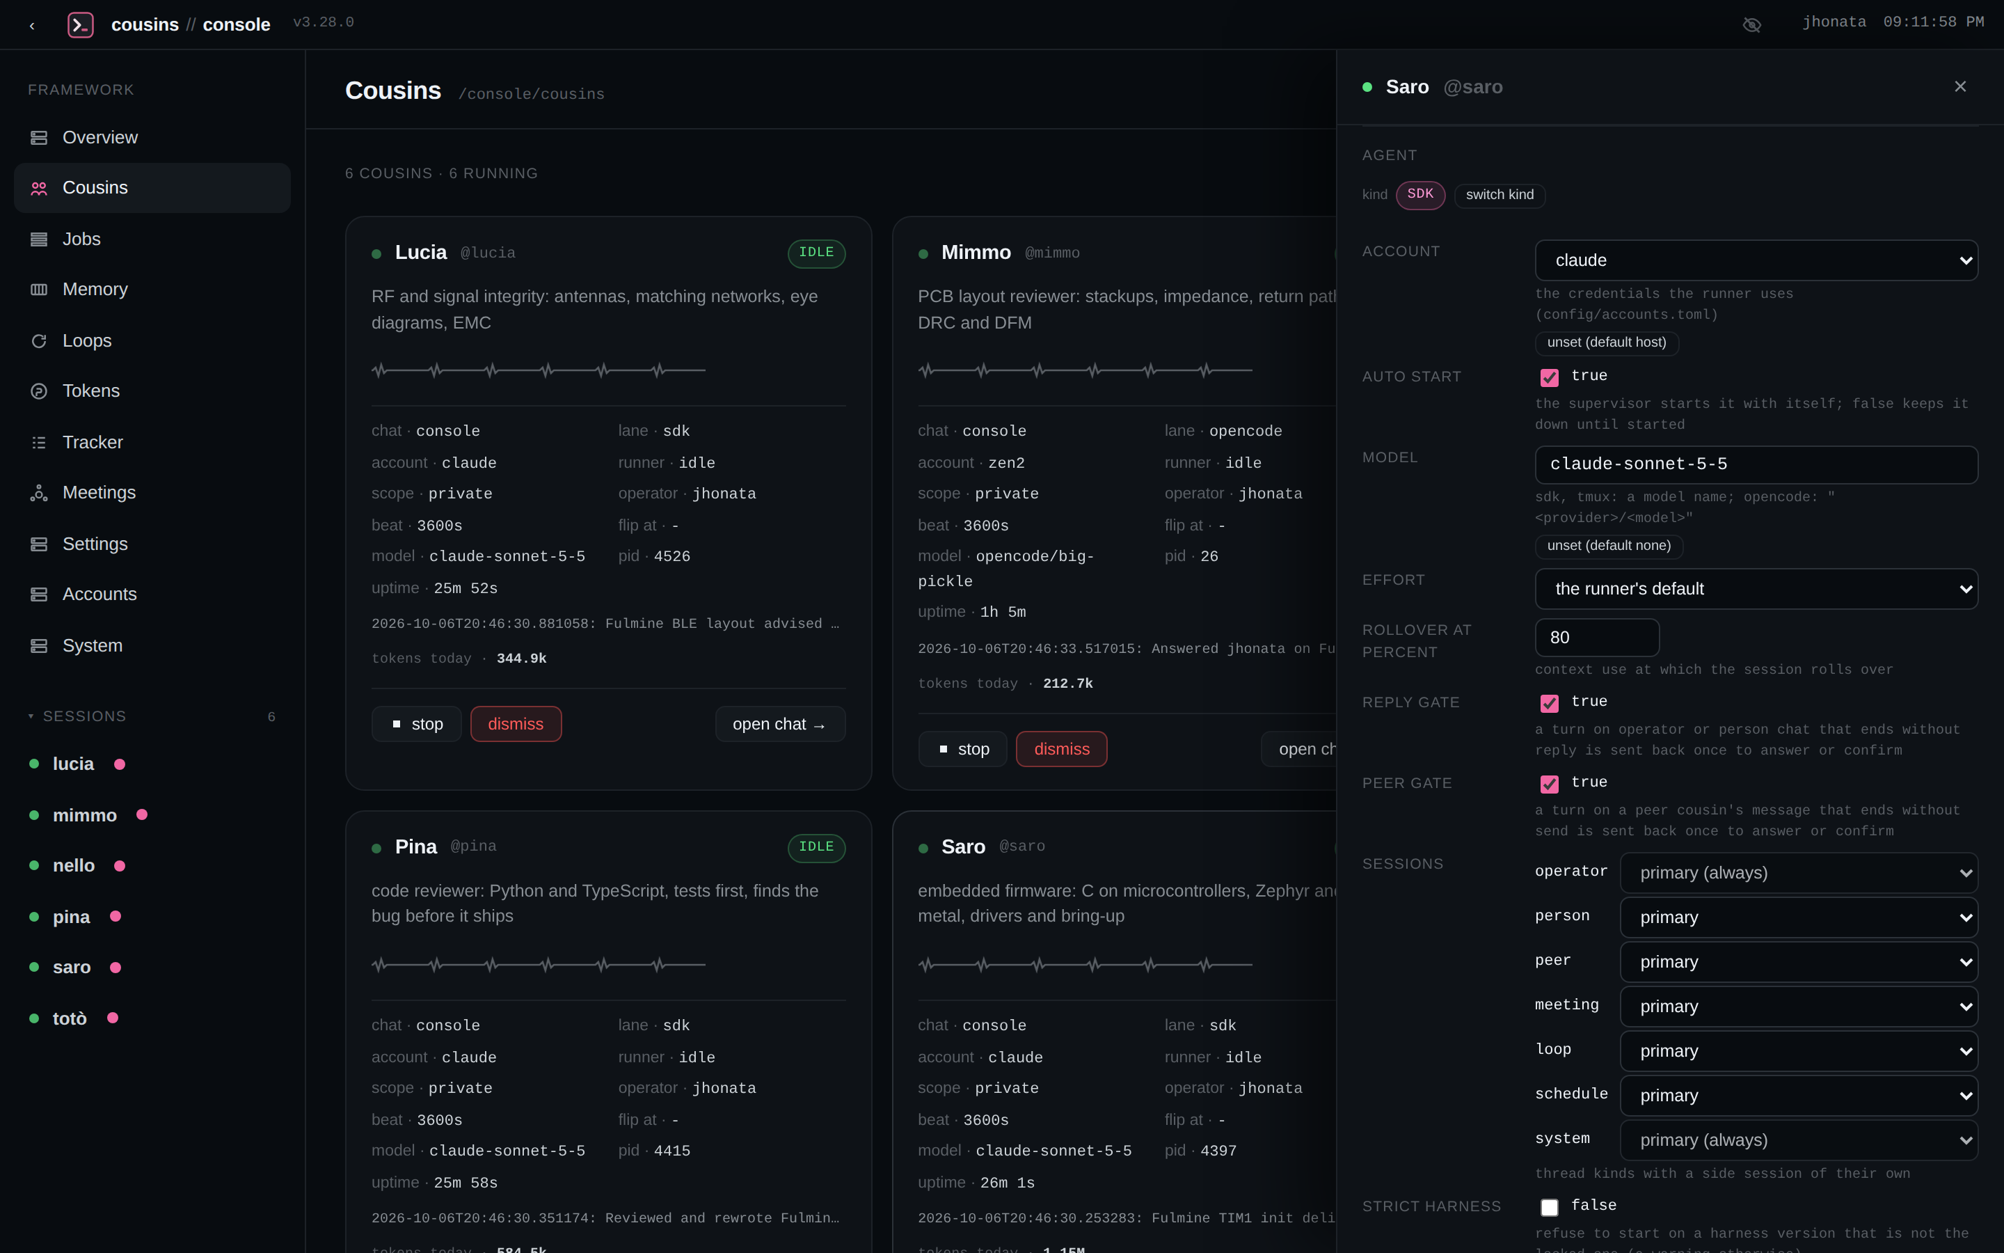Click the Accounts sidebar icon

point(39,594)
